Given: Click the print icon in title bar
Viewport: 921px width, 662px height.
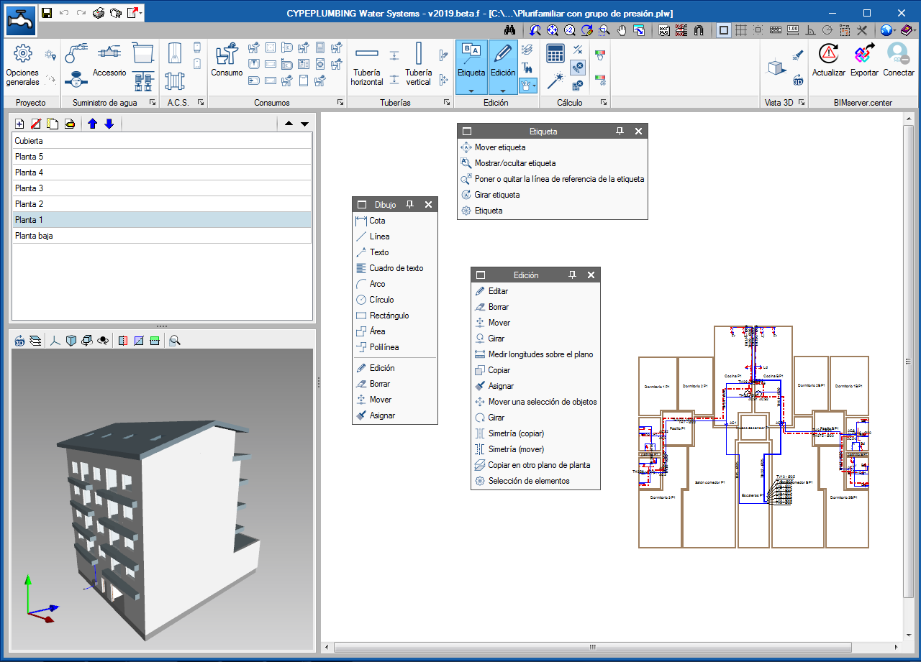Looking at the screenshot, I should [99, 13].
